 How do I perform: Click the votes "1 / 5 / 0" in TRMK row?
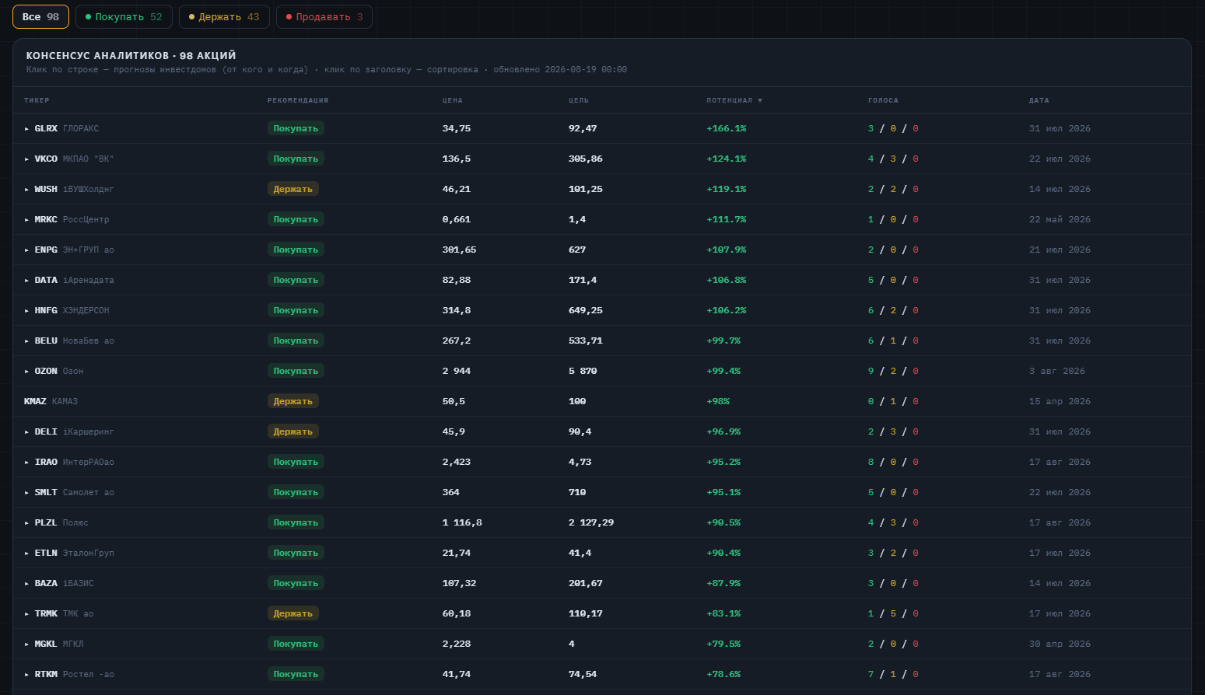pyautogui.click(x=893, y=613)
